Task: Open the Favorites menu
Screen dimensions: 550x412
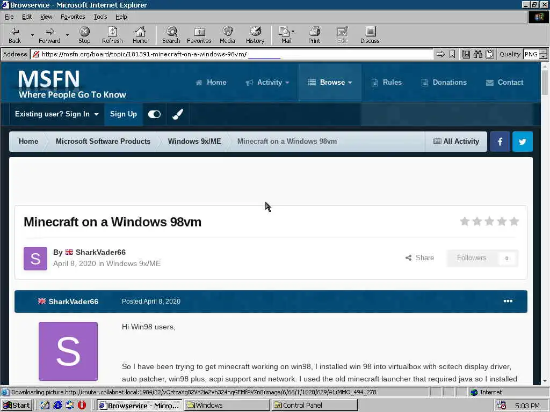Action: pyautogui.click(x=73, y=17)
